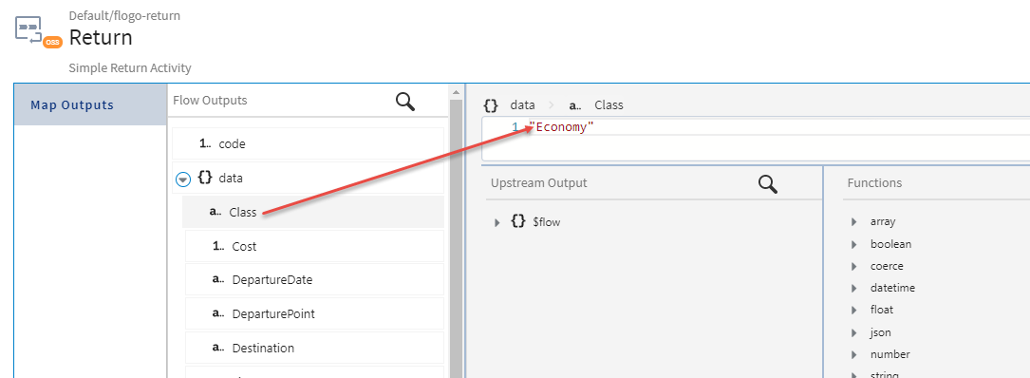Click the data object braces icon in Flow Outputs
The image size is (1030, 378).
[x=205, y=178]
